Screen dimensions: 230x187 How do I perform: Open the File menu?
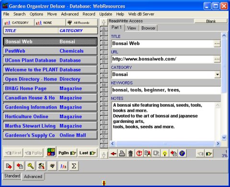point(6,14)
